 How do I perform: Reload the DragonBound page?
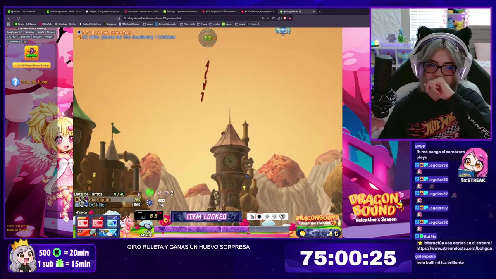[18, 18]
